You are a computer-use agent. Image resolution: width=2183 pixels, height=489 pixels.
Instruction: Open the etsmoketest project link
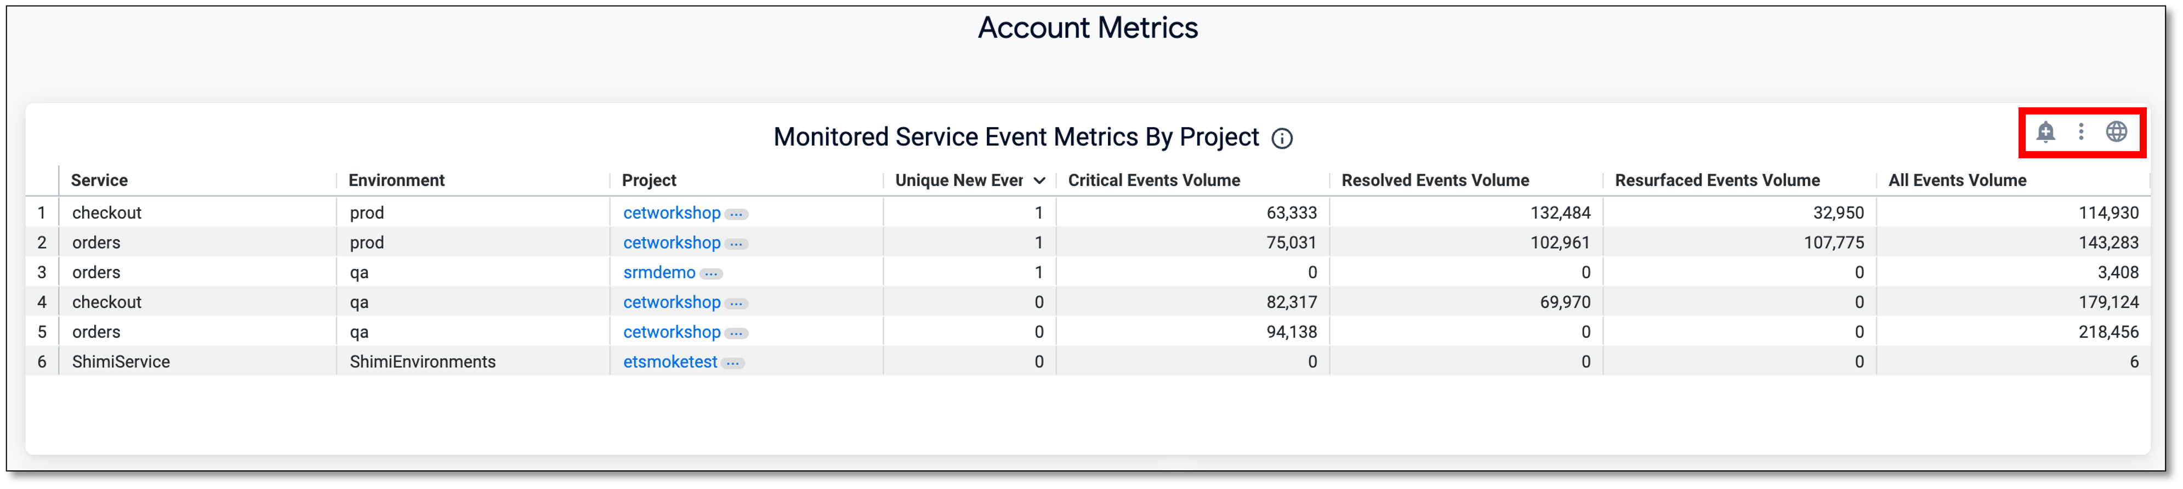(x=669, y=362)
